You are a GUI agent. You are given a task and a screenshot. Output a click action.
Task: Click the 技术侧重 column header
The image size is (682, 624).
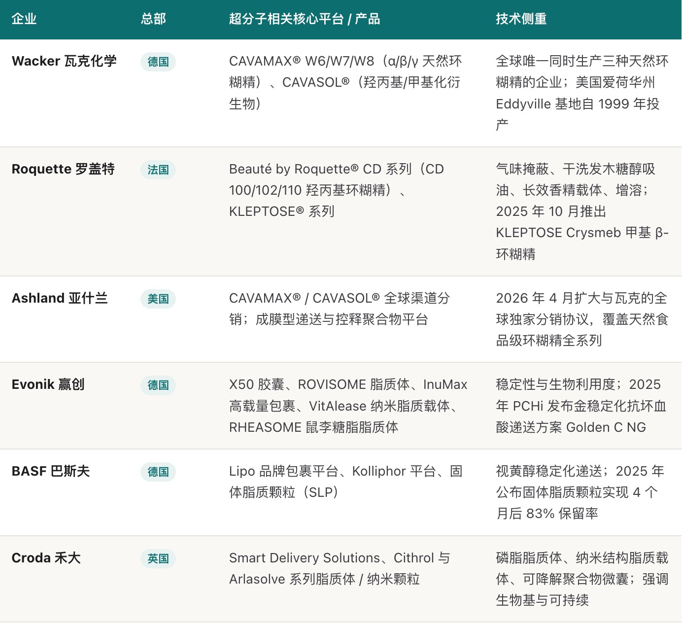point(521,19)
